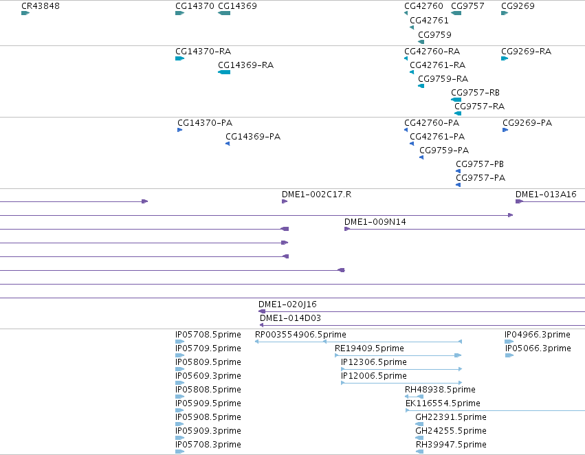Click the DME1-002C17.R clone arrow glyph
Viewport: 585px width, 455px height.
pyautogui.click(x=285, y=201)
